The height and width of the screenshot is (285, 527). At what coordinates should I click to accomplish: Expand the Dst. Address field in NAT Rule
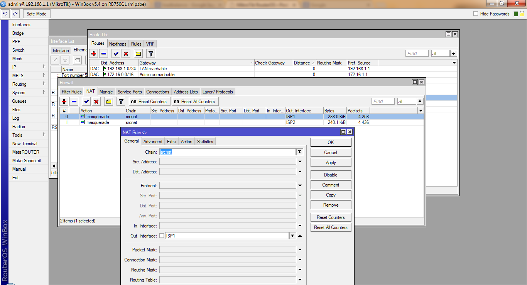[x=300, y=172]
